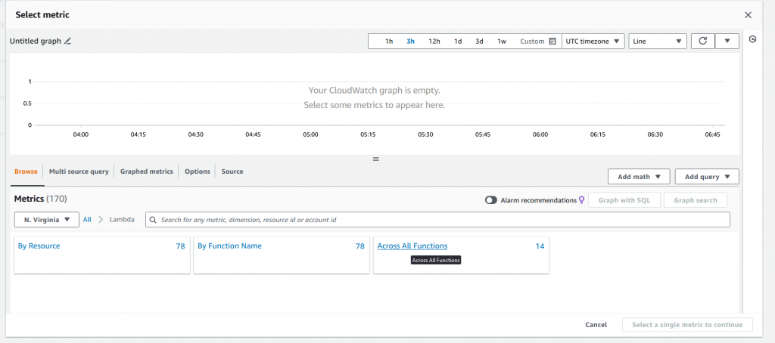This screenshot has width=775, height=343.
Task: Switch to the Browse tab
Action: click(x=26, y=171)
